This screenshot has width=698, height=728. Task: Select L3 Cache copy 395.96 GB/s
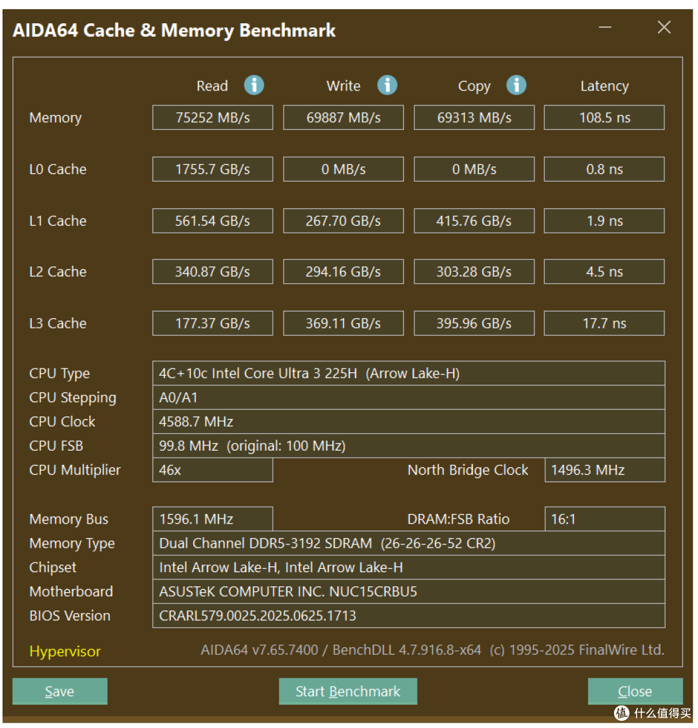(474, 323)
